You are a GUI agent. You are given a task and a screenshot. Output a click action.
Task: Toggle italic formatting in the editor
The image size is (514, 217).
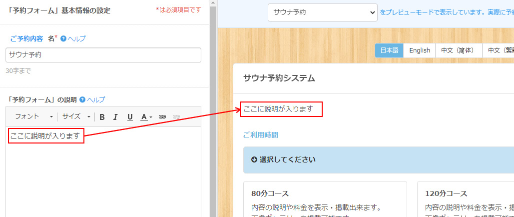tap(115, 117)
